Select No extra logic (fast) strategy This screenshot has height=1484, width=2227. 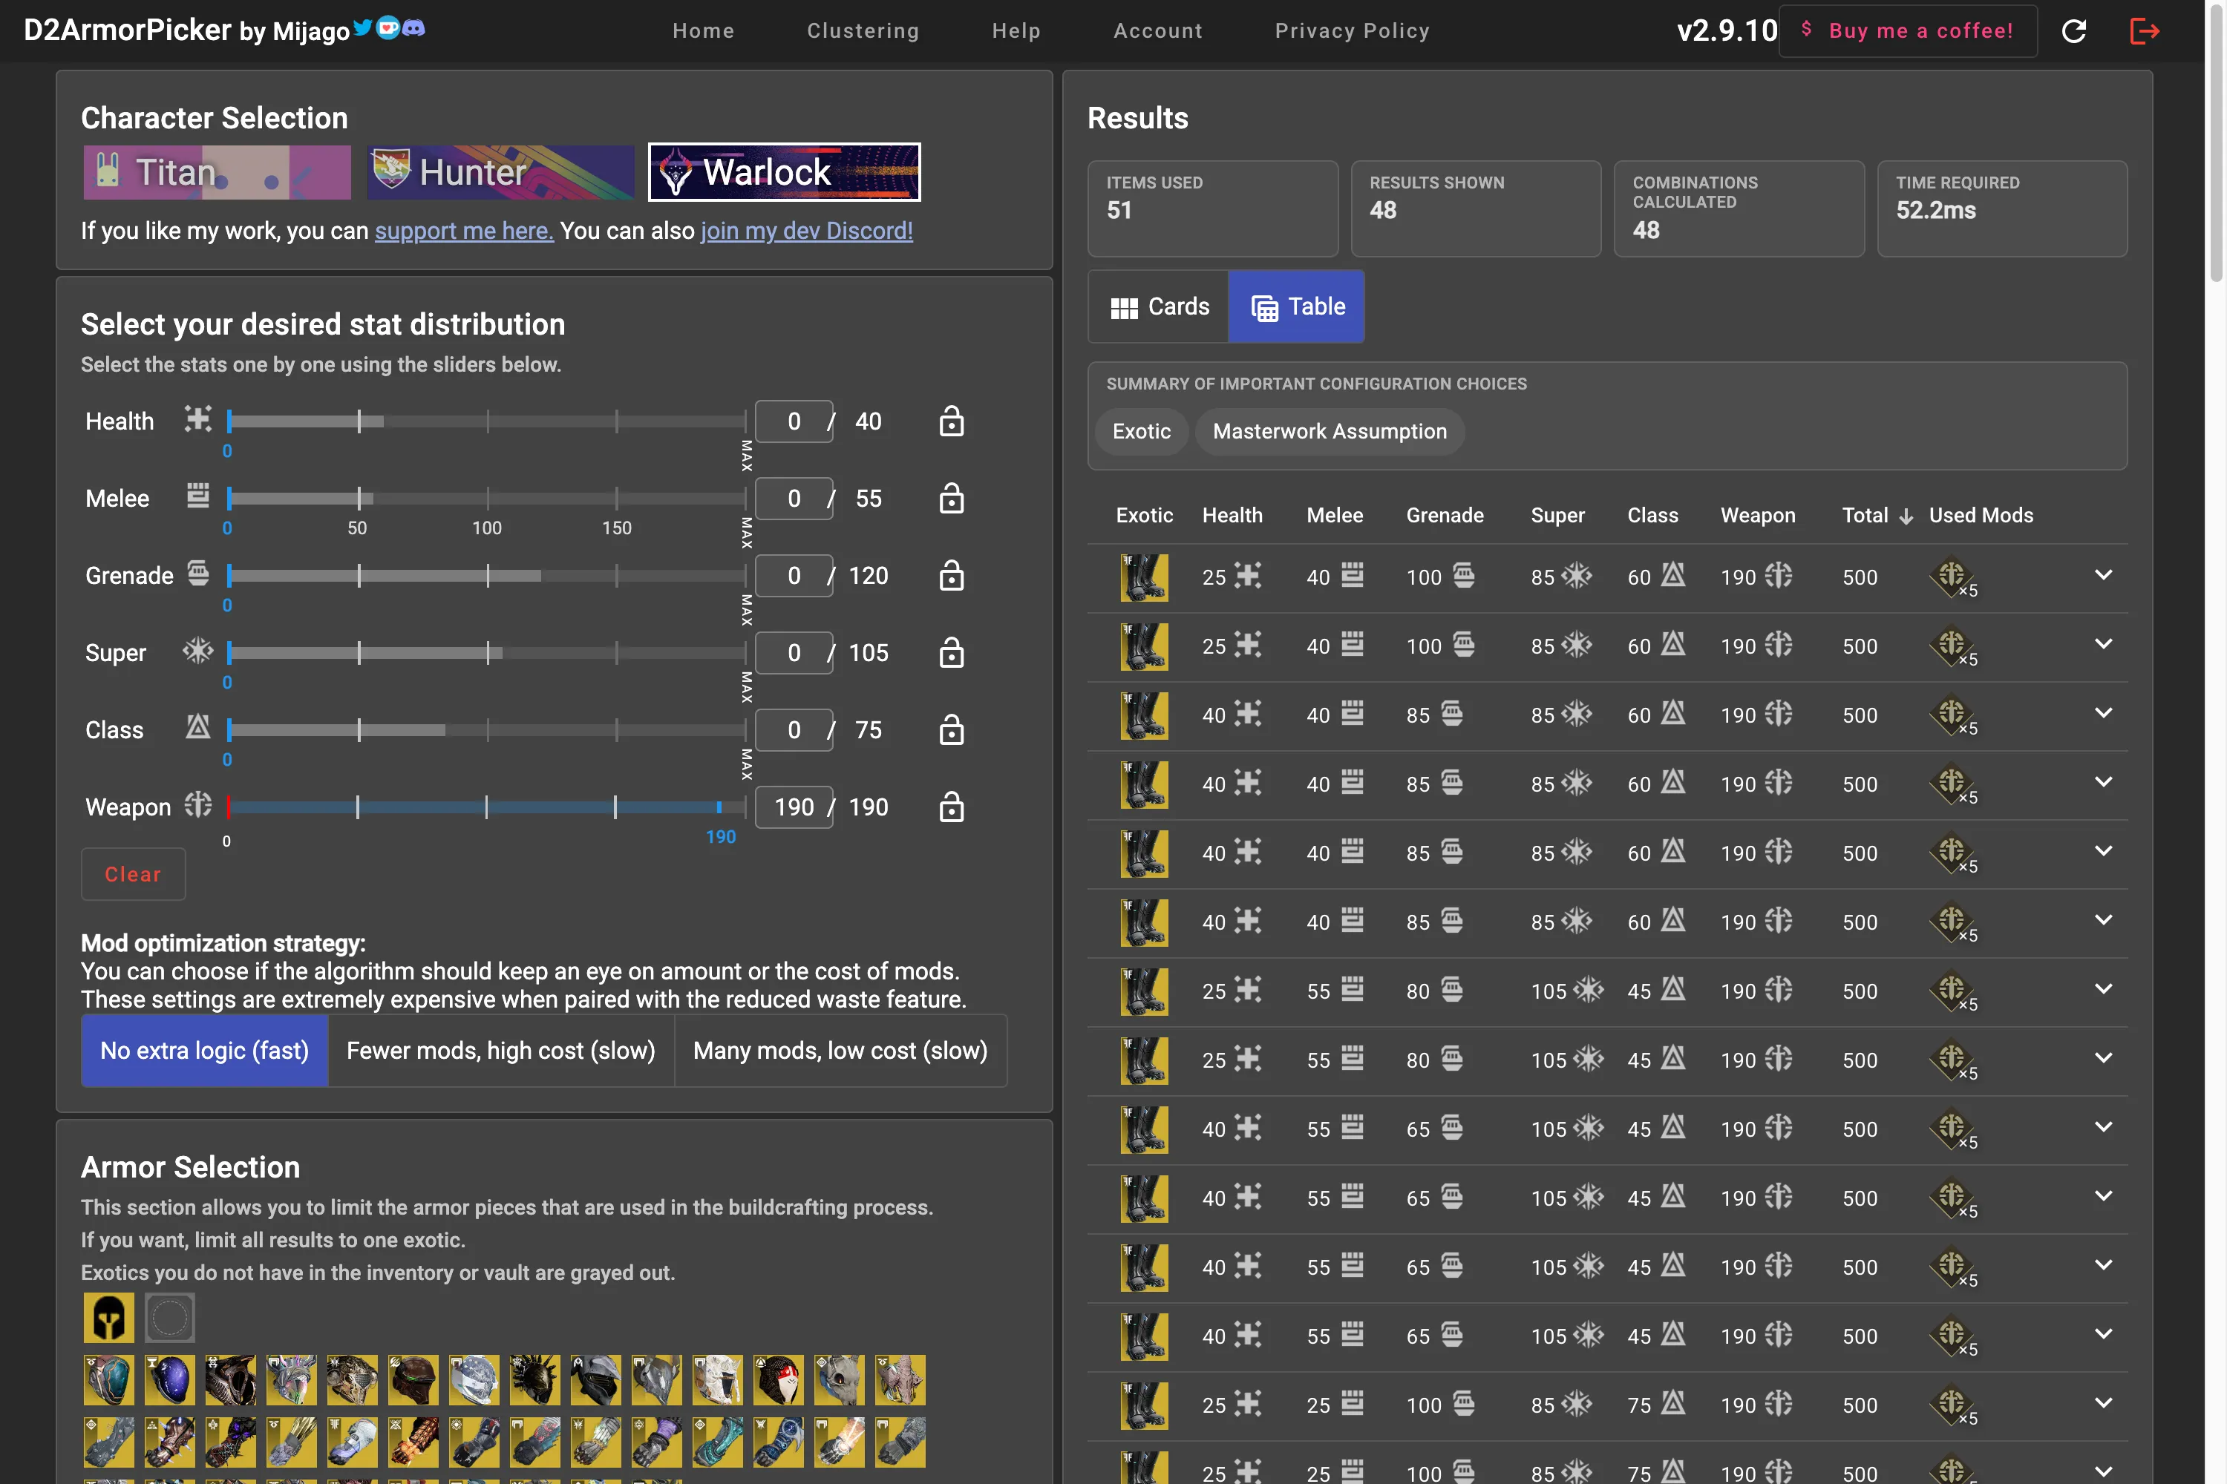click(x=205, y=1051)
